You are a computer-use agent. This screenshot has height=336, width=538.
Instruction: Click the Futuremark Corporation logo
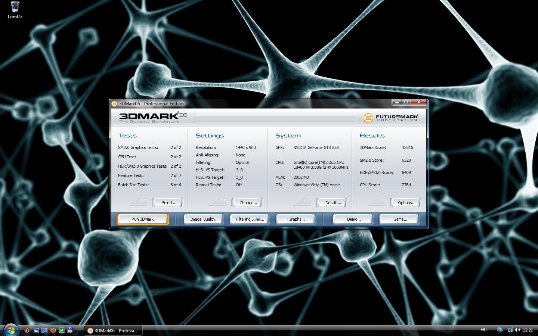[x=391, y=118]
